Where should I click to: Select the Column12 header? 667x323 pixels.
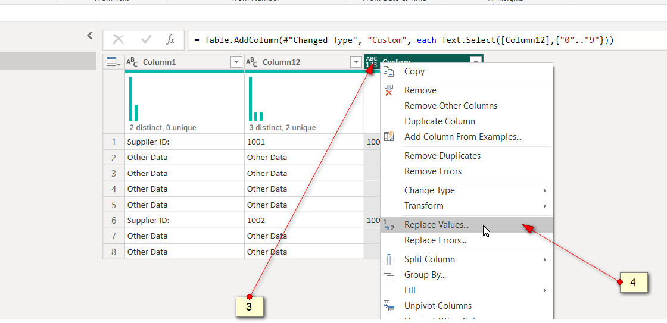tap(304, 62)
